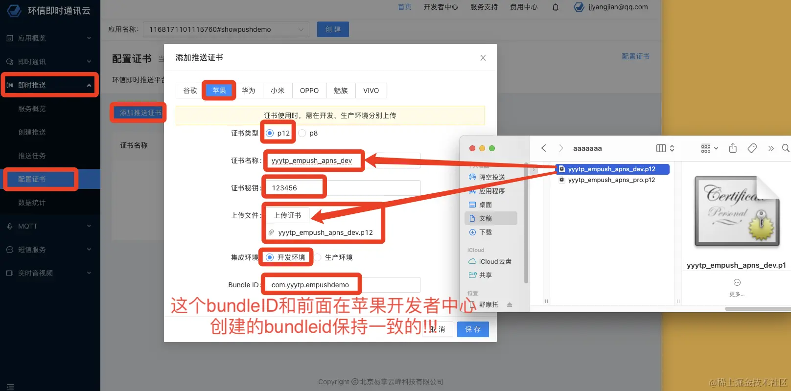The width and height of the screenshot is (791, 391).
Task: Click the iCloud云盘 item in Finder sidebar
Action: click(x=491, y=261)
